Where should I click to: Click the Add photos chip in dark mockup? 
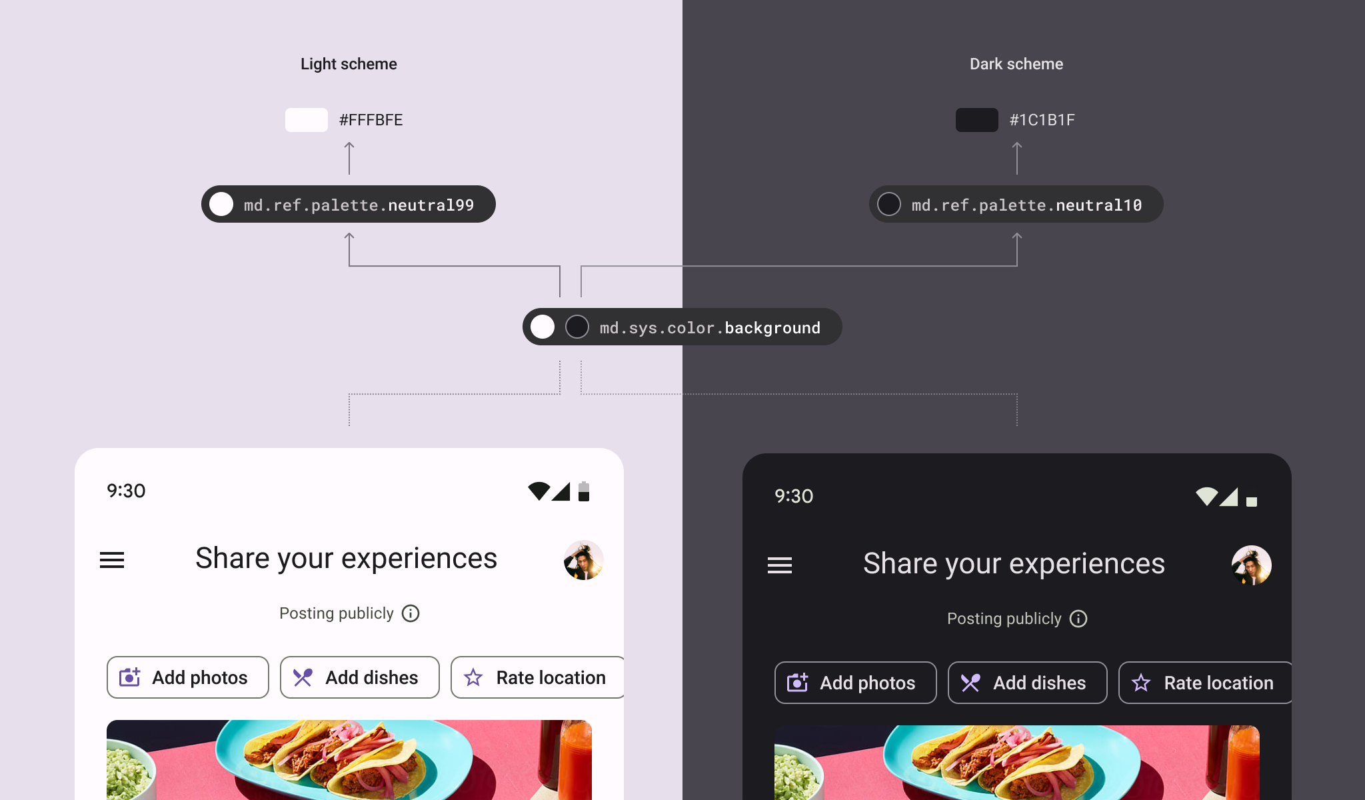[856, 683]
